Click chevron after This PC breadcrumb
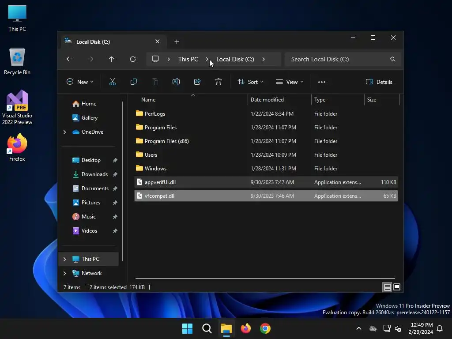Screen dimensions: 452x339 [x=207, y=59]
